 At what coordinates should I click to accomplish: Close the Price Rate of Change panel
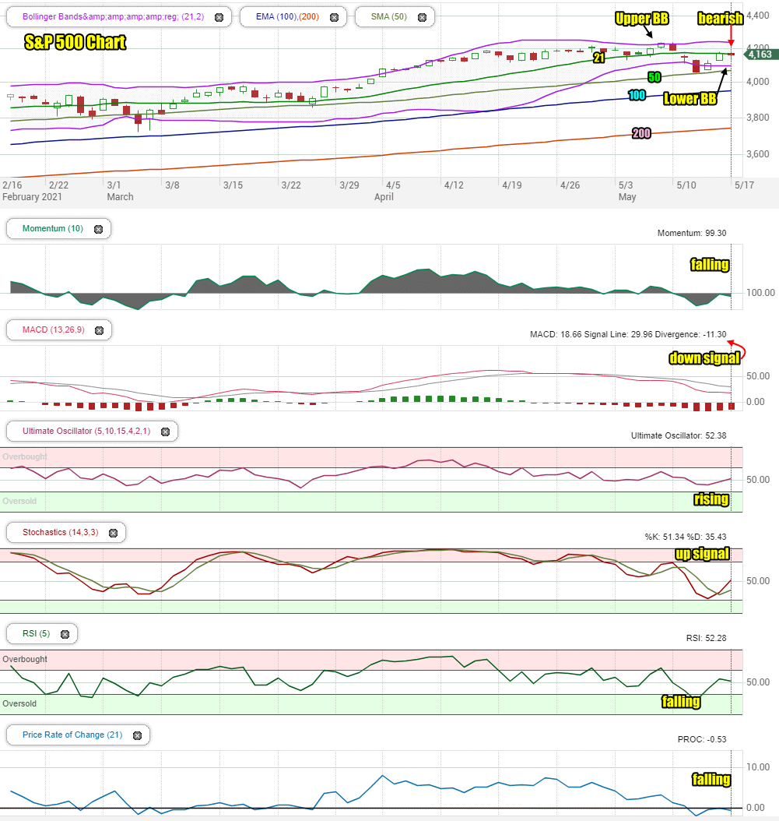138,735
